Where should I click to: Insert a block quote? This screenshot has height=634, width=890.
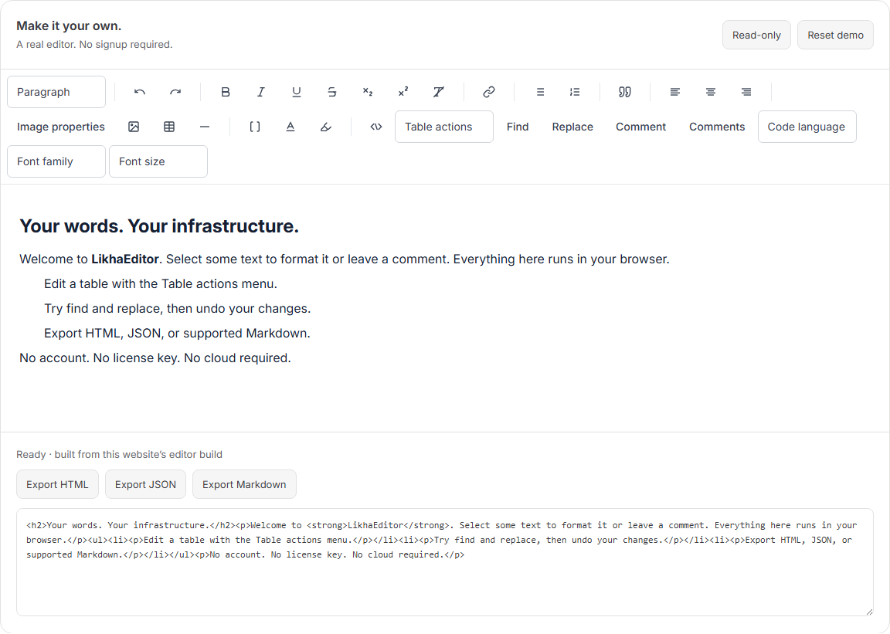(x=625, y=92)
